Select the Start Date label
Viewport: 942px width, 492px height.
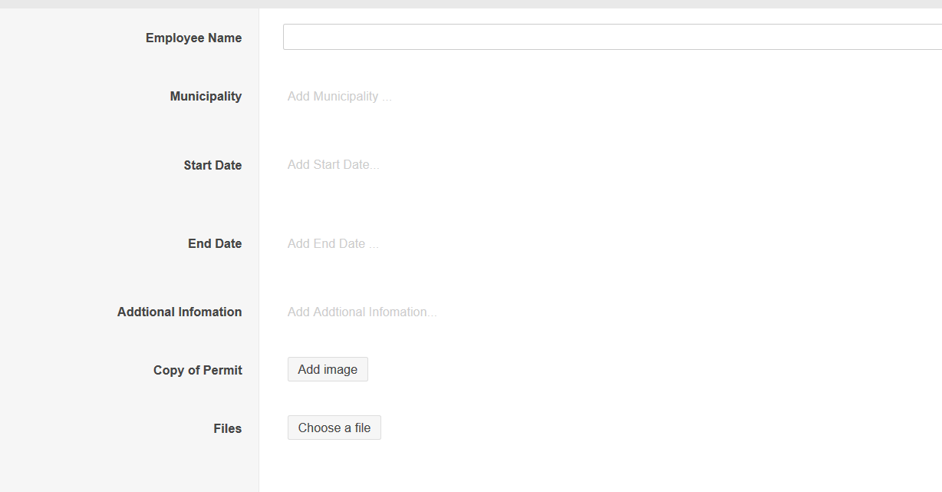point(212,166)
